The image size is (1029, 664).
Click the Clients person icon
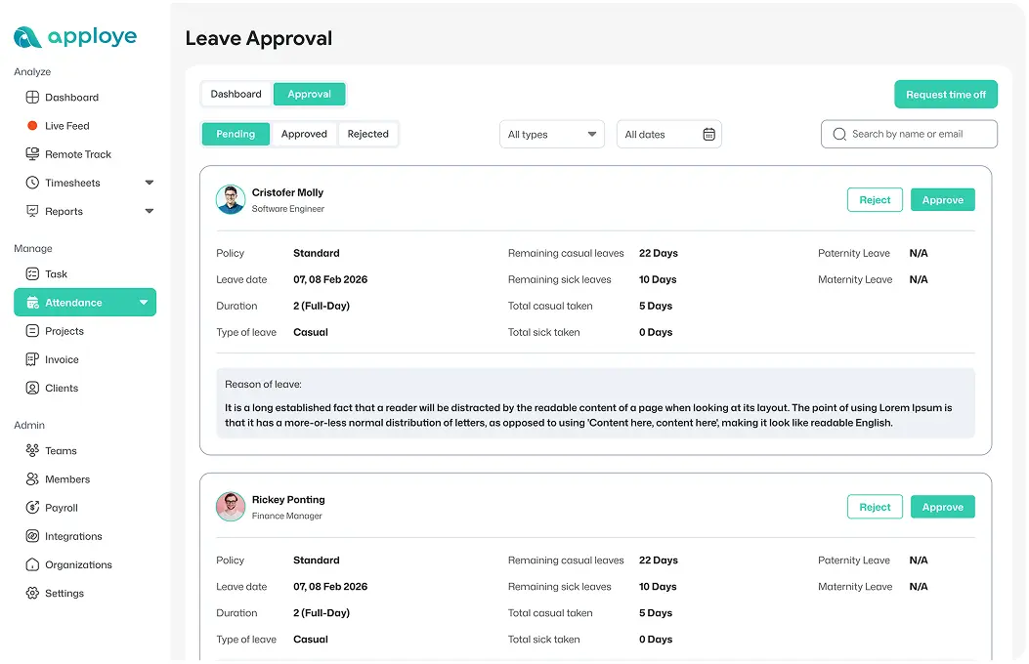click(32, 388)
